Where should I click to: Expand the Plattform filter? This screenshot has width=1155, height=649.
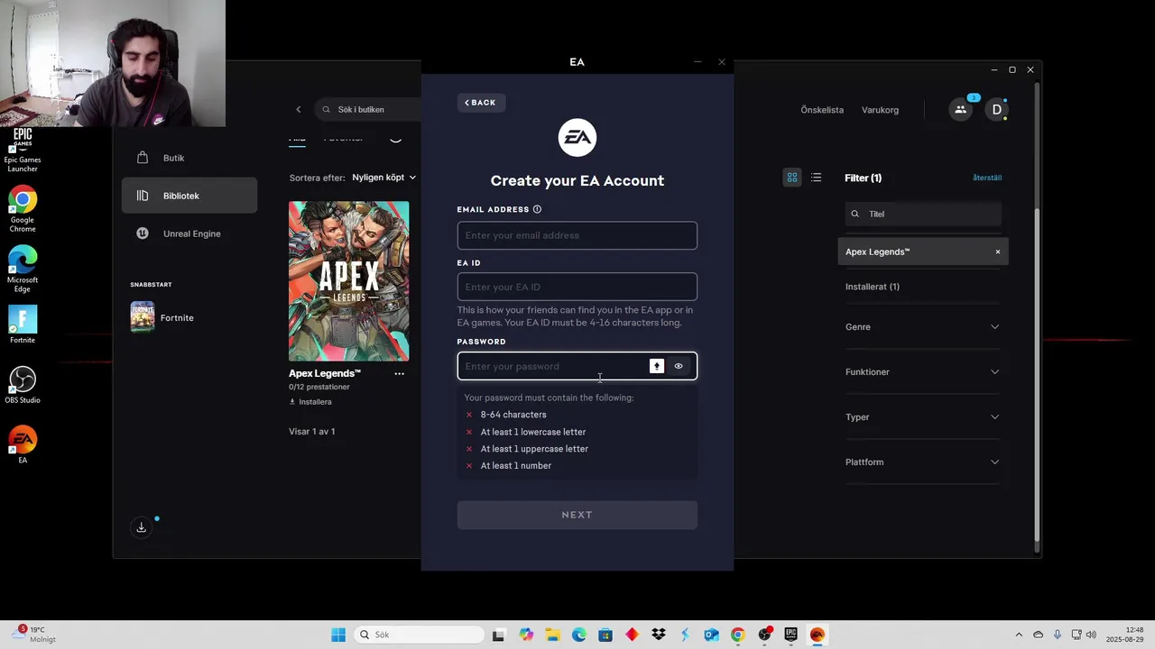point(923,462)
